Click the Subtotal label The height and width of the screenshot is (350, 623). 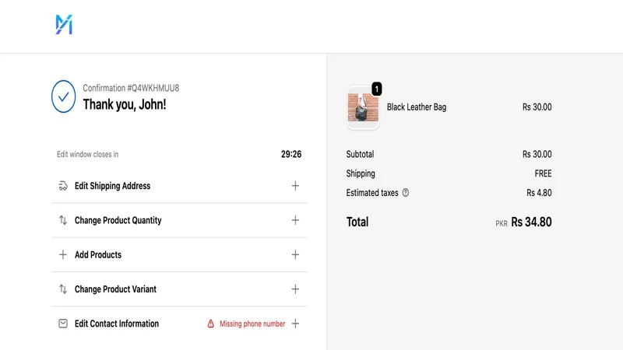coord(360,154)
